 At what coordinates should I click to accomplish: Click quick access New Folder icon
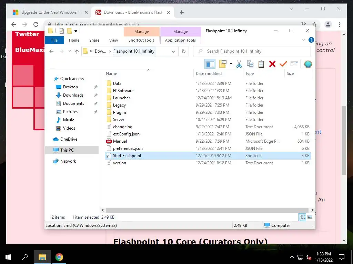coord(69,31)
